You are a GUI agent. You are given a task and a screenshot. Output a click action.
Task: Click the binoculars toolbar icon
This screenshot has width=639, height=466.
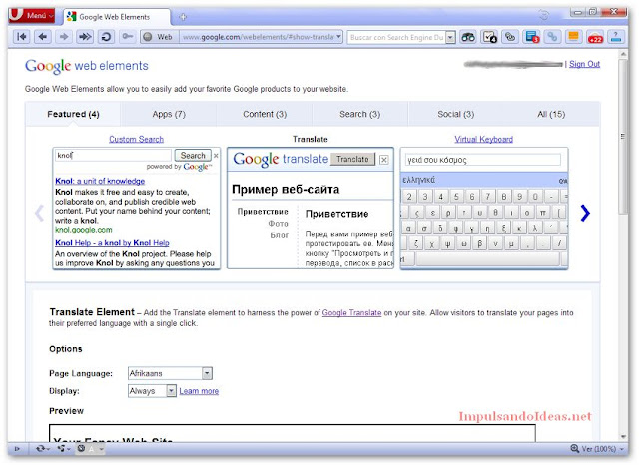(x=468, y=37)
